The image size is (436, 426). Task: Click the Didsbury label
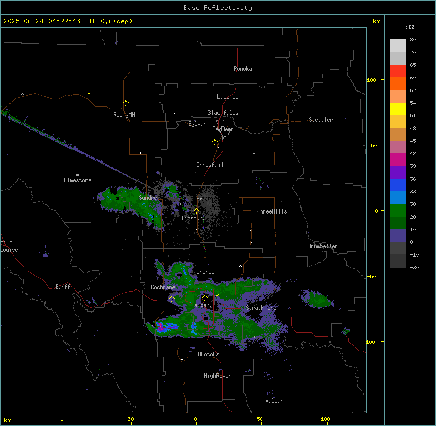[x=194, y=218]
